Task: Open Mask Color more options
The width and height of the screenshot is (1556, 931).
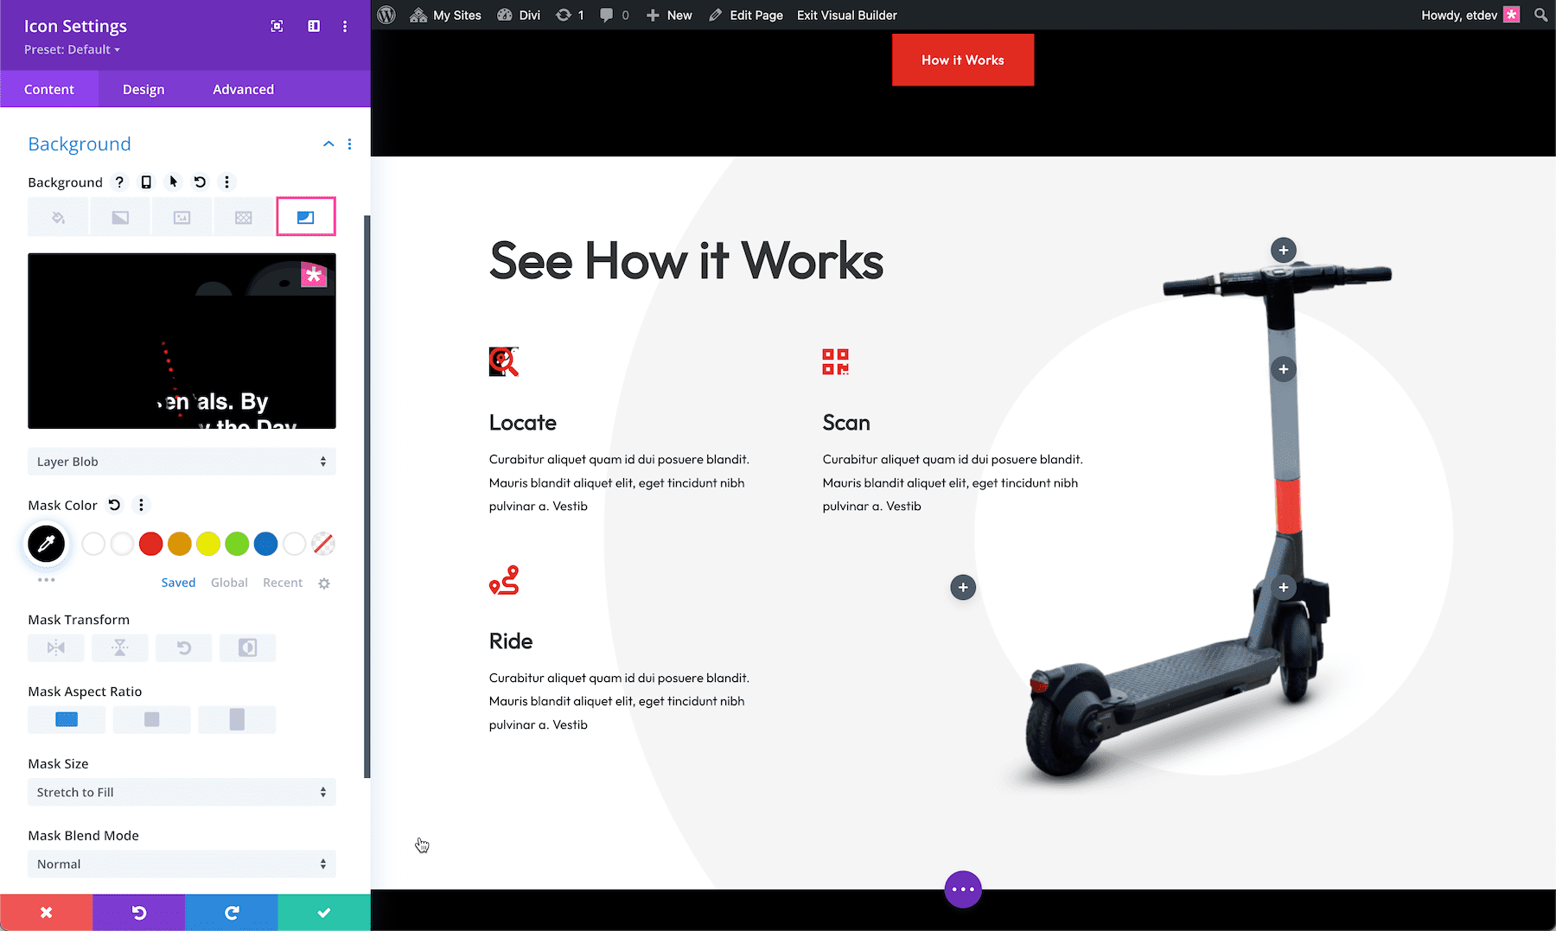Action: click(x=141, y=505)
